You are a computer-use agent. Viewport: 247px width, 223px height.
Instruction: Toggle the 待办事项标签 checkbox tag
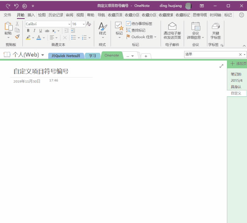pos(139,24)
